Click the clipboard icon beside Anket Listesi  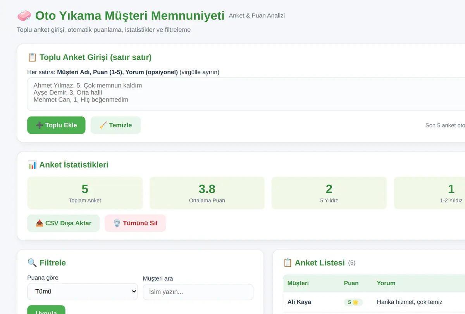pyautogui.click(x=288, y=263)
